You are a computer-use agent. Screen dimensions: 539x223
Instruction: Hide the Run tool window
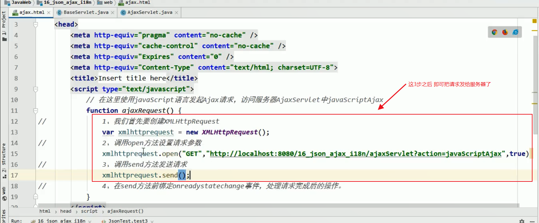(532, 221)
